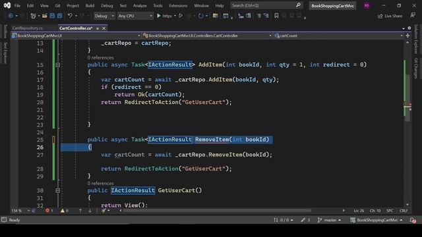Click the Ln: 26 line indicator

tap(359, 211)
